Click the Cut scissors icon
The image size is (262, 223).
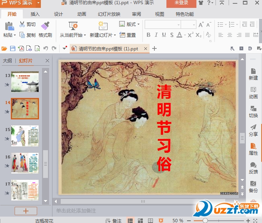coord(22,24)
